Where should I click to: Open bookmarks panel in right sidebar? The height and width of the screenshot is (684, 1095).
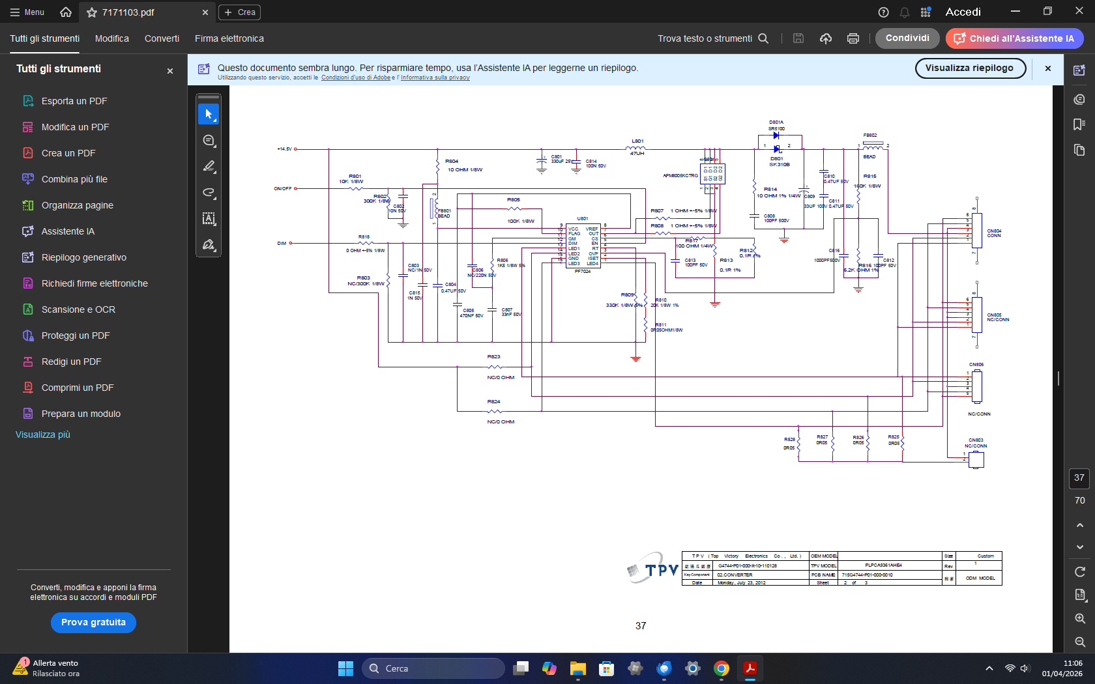1079,124
